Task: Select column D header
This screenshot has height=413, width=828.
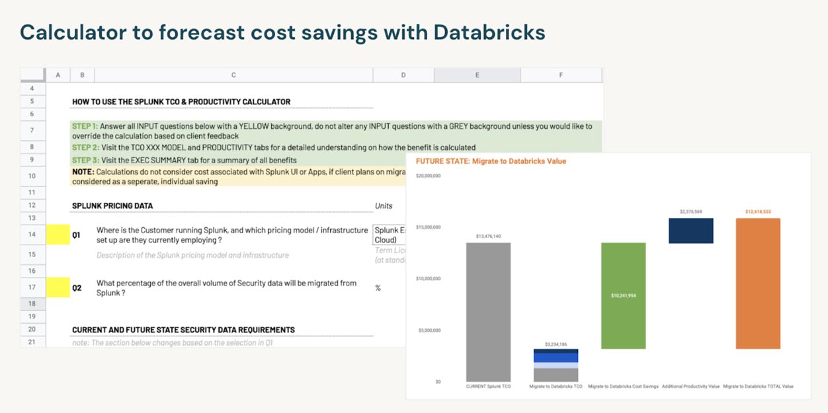Action: pos(403,75)
